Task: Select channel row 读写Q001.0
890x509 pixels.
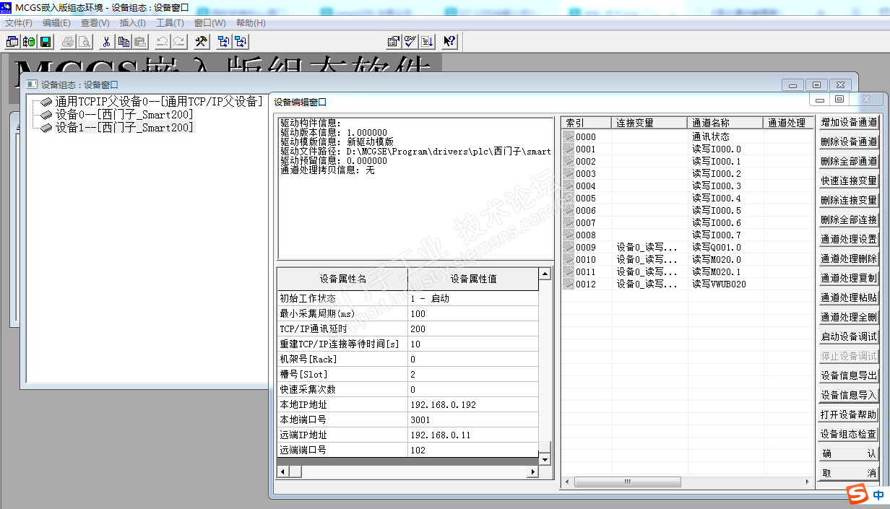Action: tap(688, 247)
